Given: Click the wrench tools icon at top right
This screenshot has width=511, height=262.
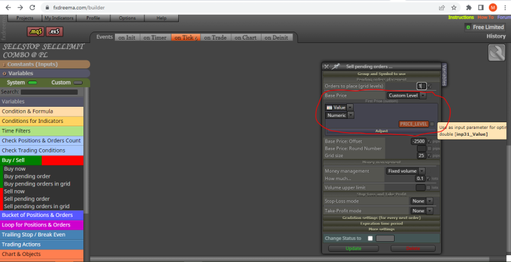Looking at the screenshot, I should pyautogui.click(x=496, y=52).
